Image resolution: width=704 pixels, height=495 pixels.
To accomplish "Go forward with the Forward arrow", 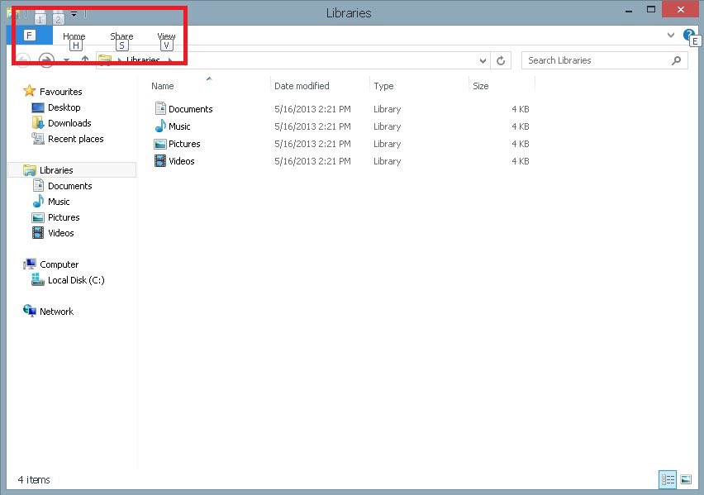I will pyautogui.click(x=46, y=59).
